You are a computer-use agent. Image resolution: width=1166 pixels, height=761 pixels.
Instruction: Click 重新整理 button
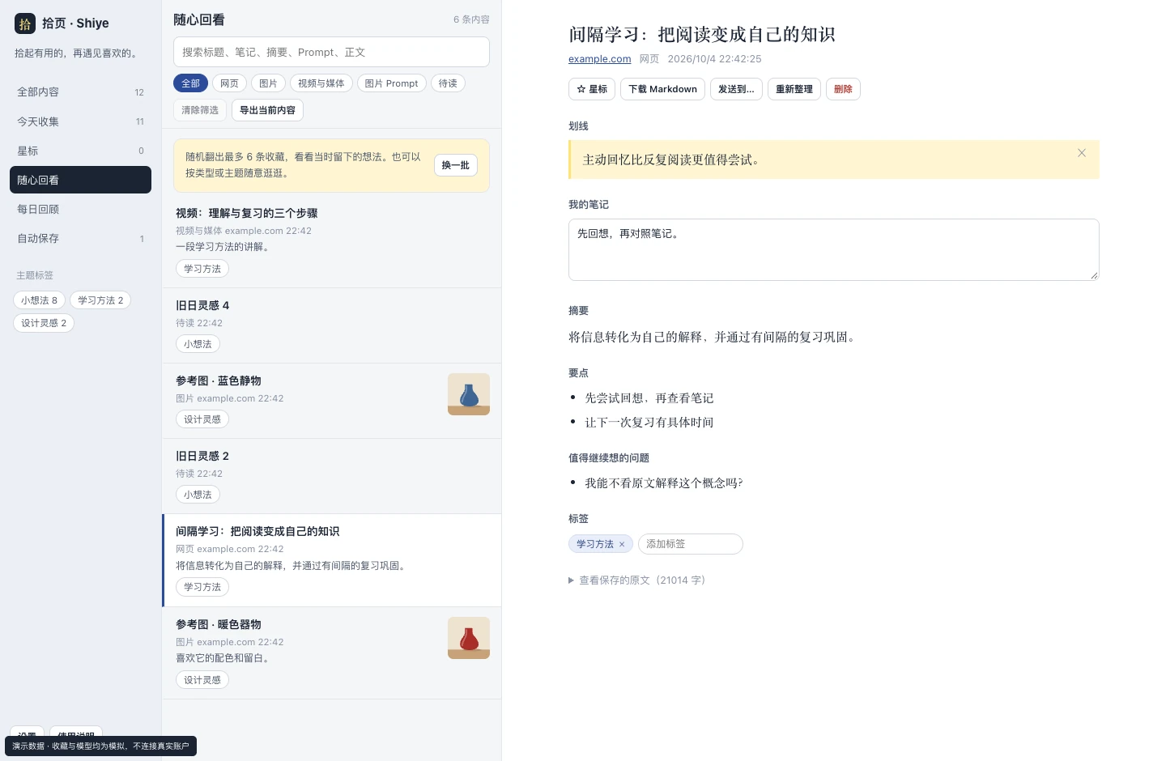[x=794, y=89]
